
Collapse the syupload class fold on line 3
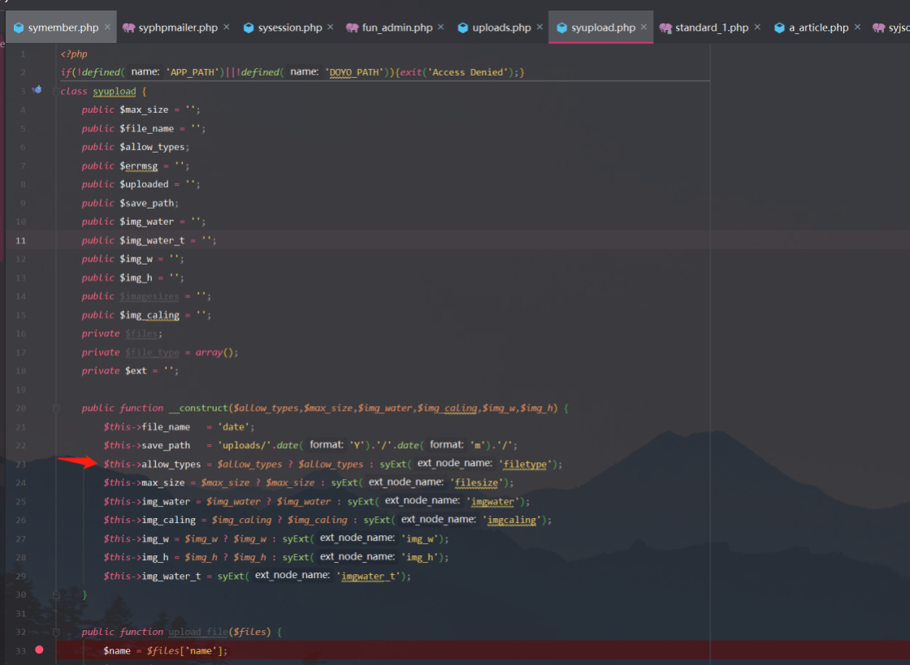click(x=56, y=92)
